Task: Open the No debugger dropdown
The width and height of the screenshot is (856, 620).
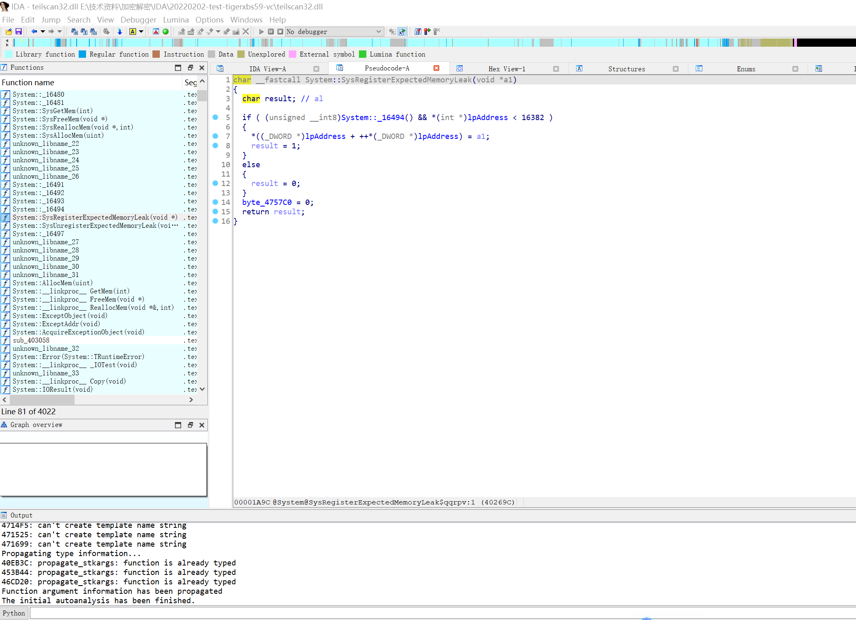Action: pyautogui.click(x=379, y=32)
